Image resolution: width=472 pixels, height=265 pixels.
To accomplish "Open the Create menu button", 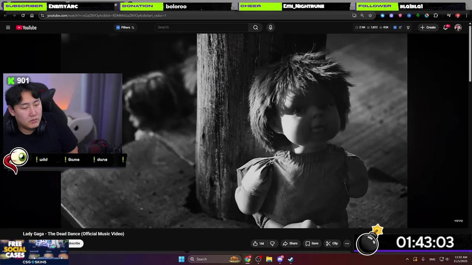I will [428, 28].
